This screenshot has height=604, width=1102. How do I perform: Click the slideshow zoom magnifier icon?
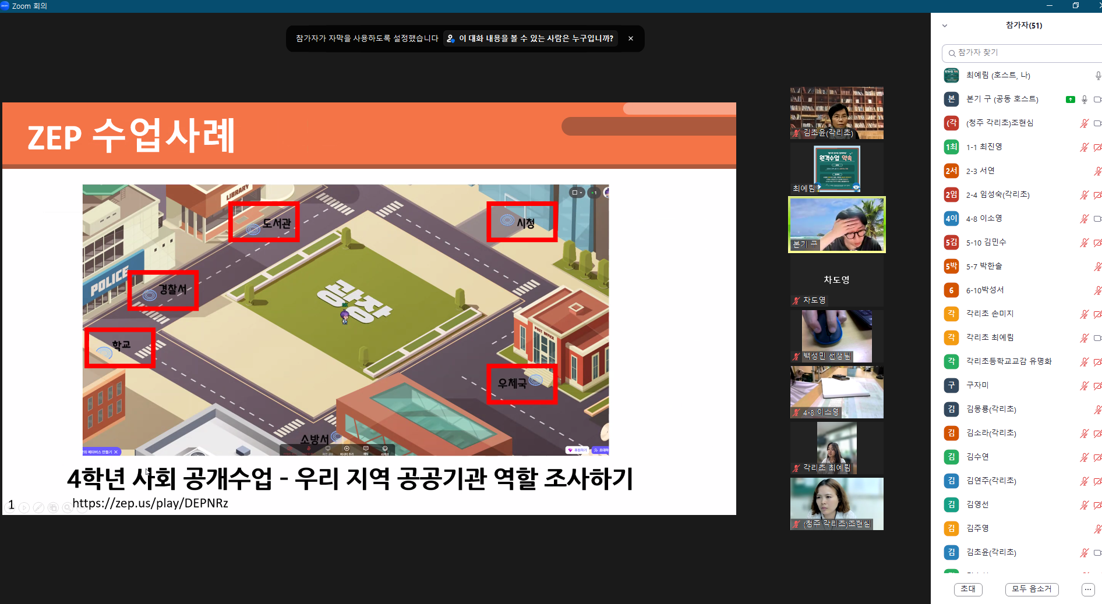pos(68,508)
